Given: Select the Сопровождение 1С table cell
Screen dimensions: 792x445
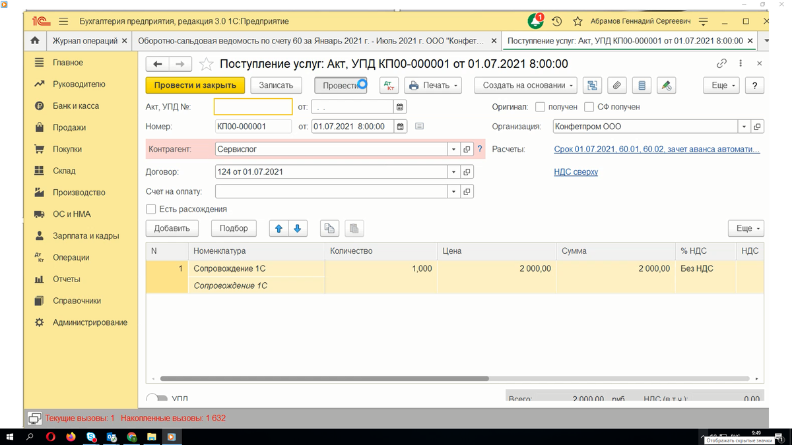Looking at the screenshot, I should tap(258, 269).
